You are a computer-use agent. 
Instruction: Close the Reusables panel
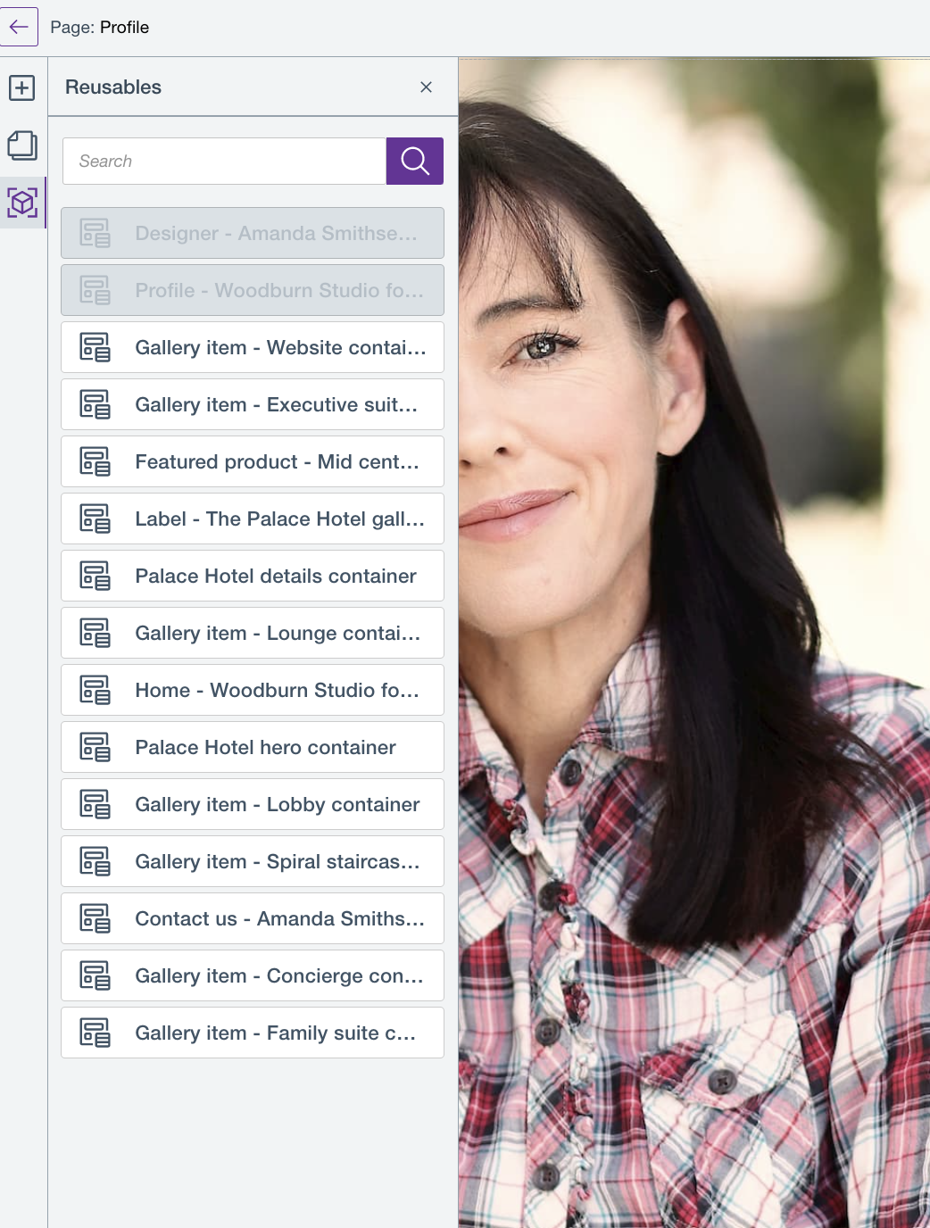pos(426,87)
